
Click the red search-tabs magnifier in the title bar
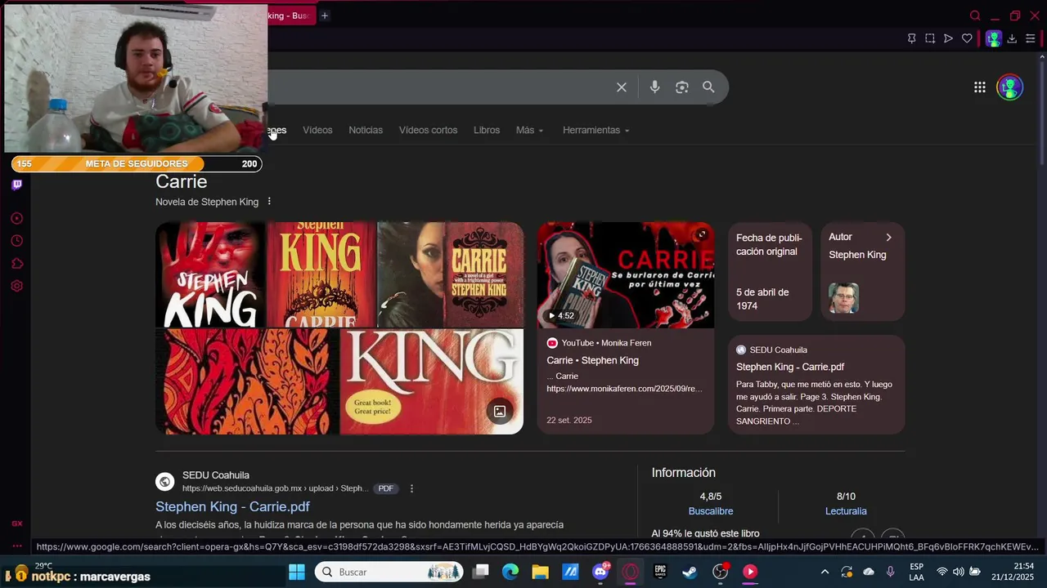(975, 16)
